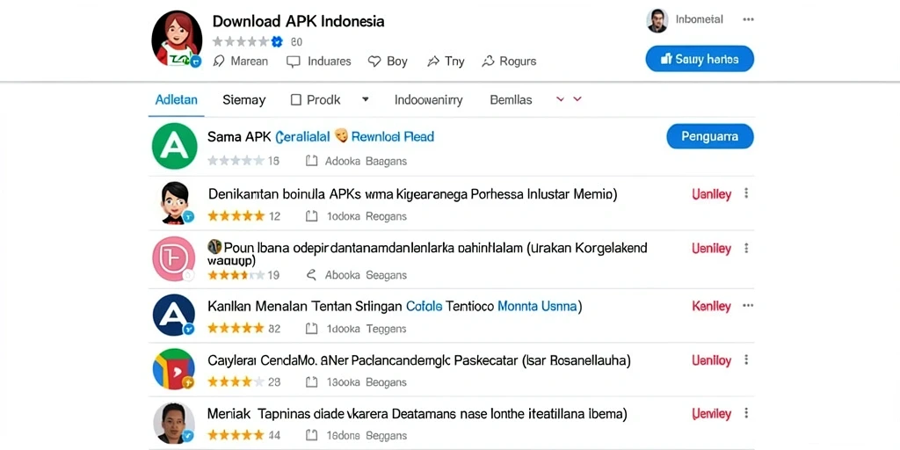Open the man's profile photo in Meniak row
This screenshot has width=900, height=450.
click(x=175, y=423)
